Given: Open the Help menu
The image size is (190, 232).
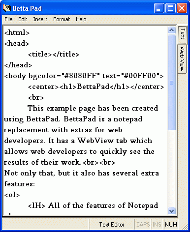Looking at the screenshot, I should pyautogui.click(x=81, y=19).
